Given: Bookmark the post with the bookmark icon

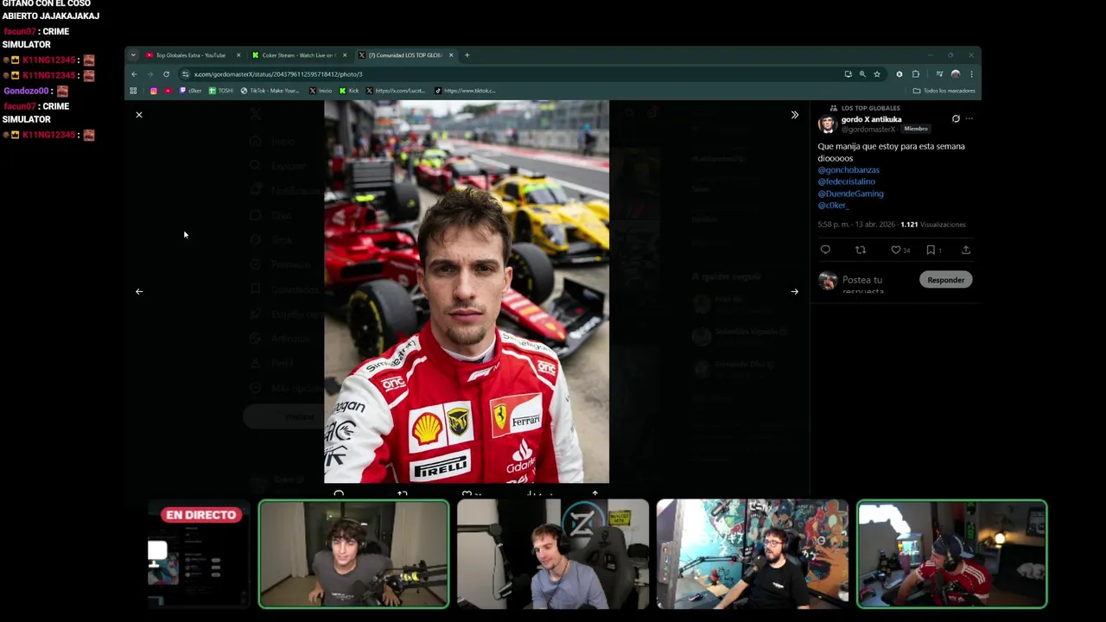Looking at the screenshot, I should point(931,250).
